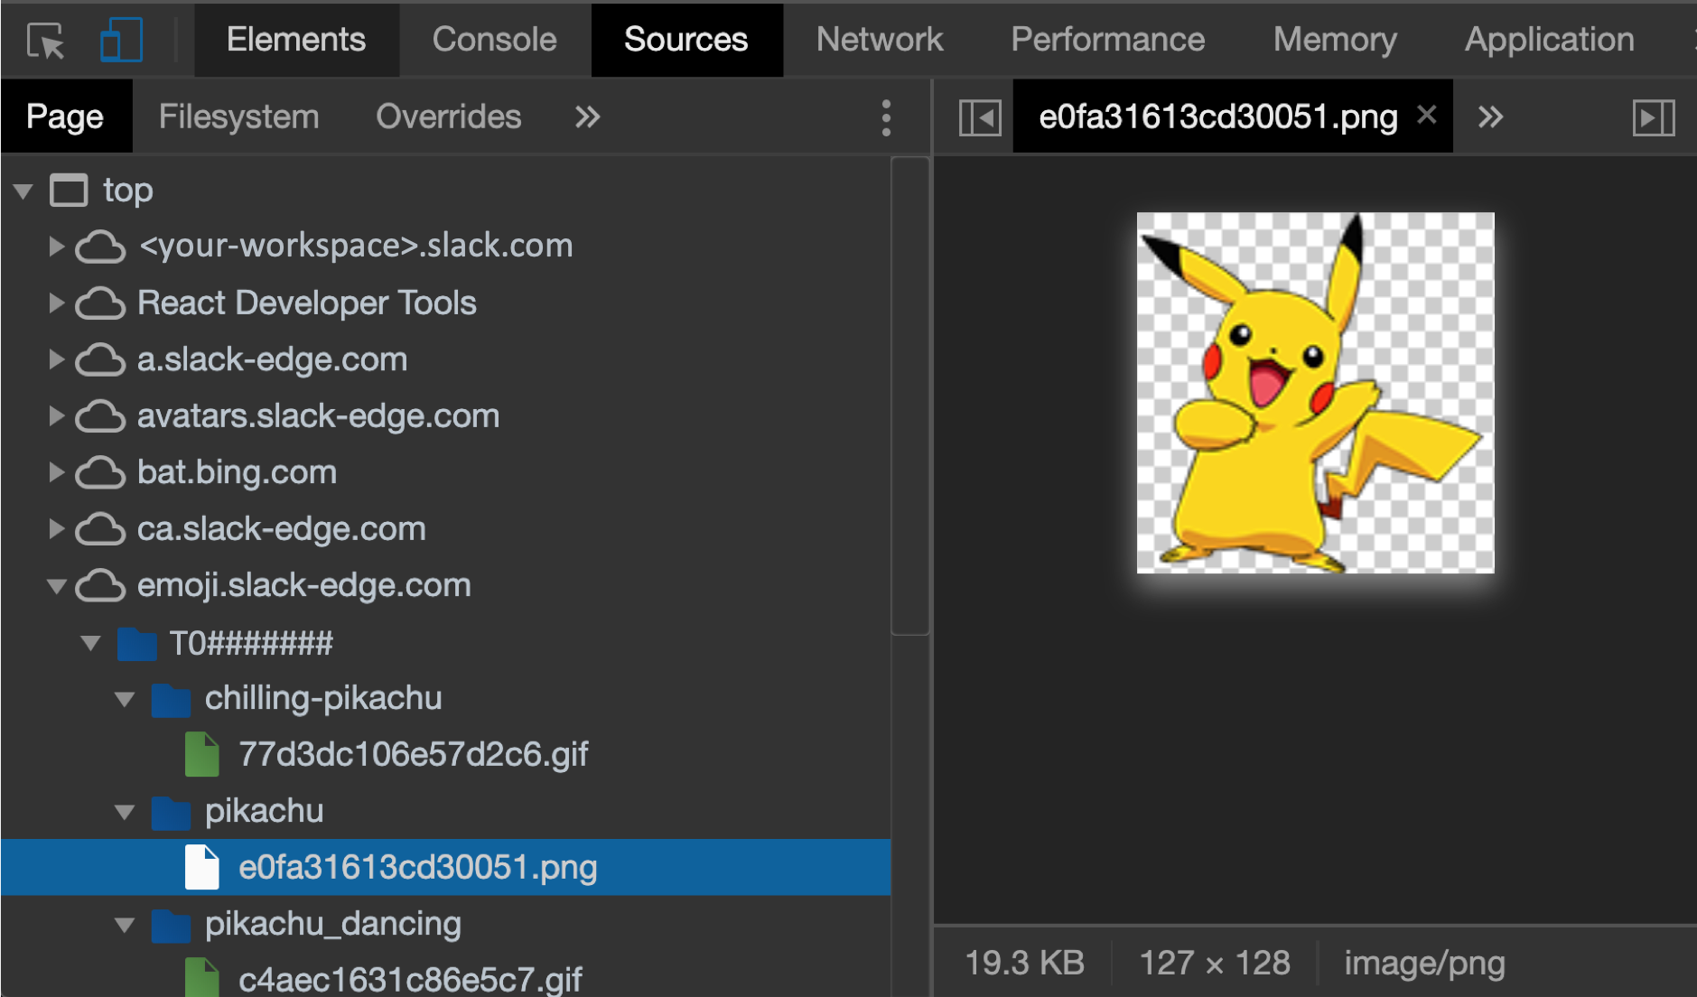Click the cloud icon beside a.slack-edge.com
The image size is (1697, 997).
pos(100,360)
